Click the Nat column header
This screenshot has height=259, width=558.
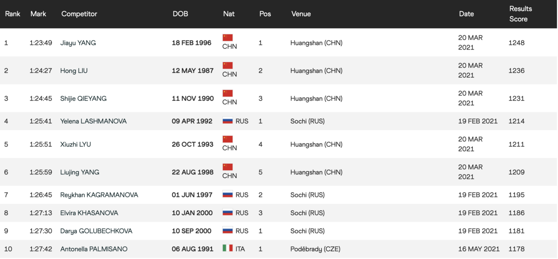(229, 14)
